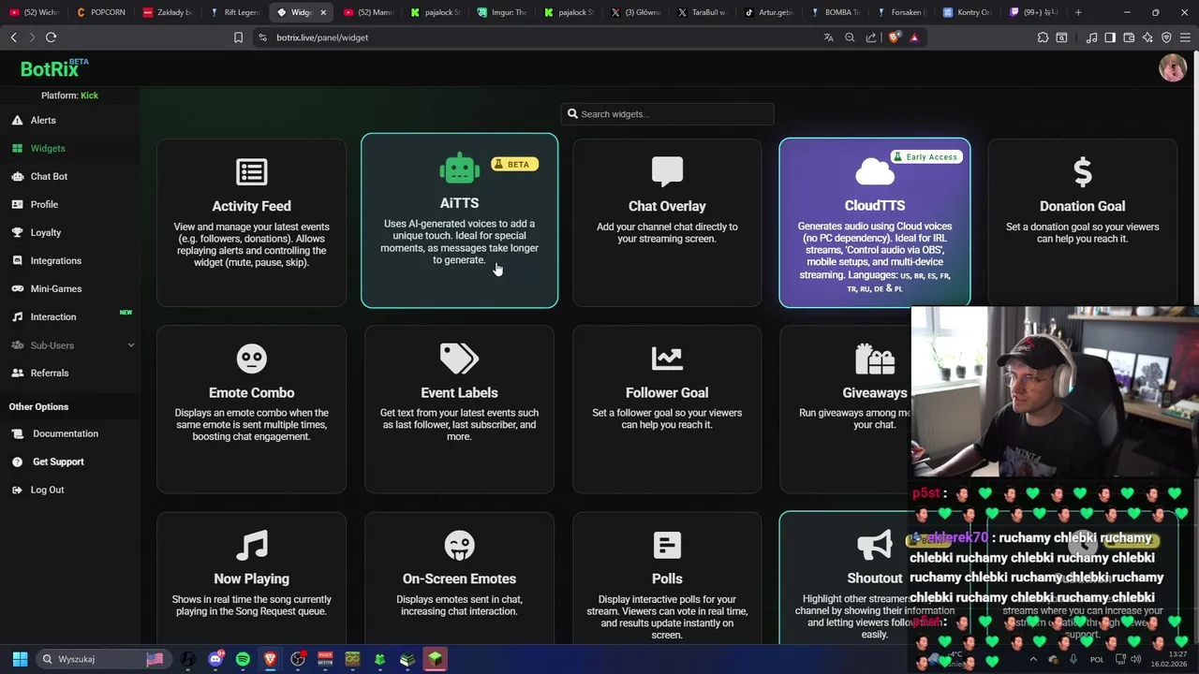Open the Event Labels widget title
1199x674 pixels.
coord(459,392)
